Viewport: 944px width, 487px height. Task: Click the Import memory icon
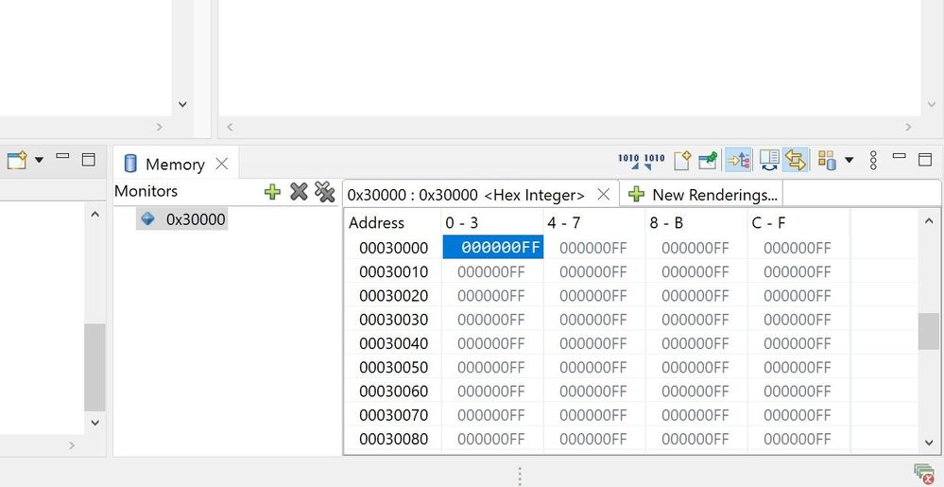(628, 161)
